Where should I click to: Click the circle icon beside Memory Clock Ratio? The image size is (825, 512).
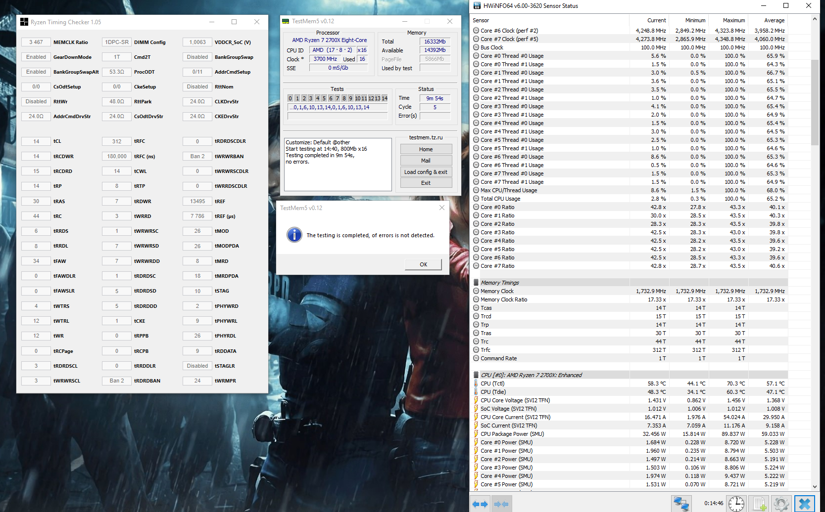(476, 299)
